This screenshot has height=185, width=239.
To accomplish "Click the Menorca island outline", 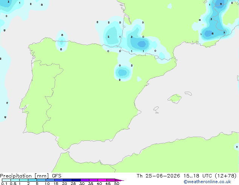I will coord(188,93).
